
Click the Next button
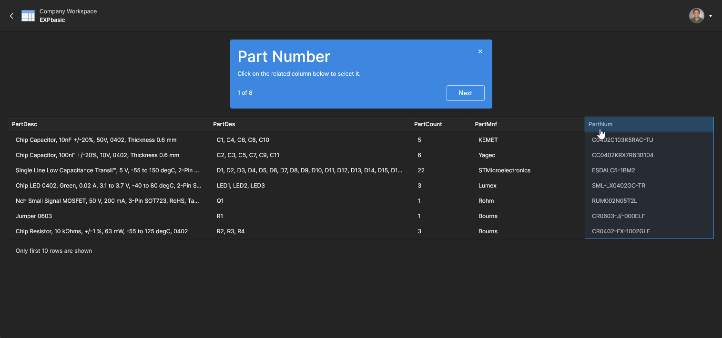pos(465,93)
